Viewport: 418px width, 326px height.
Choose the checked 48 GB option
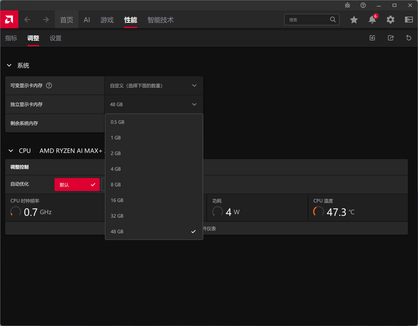pos(154,231)
